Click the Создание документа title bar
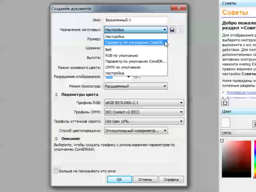 coord(111,8)
